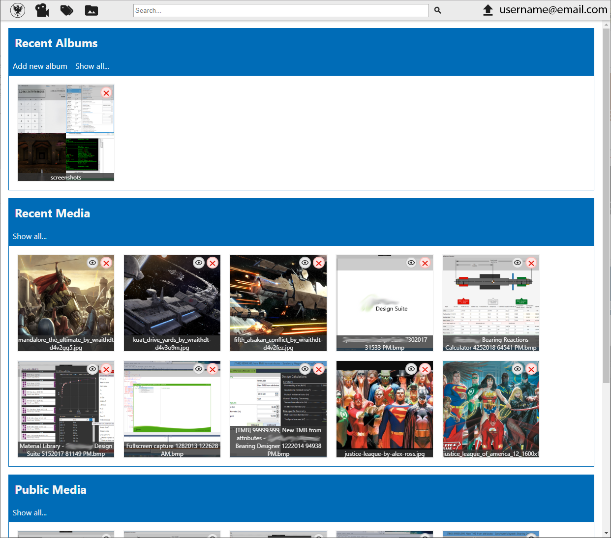Image resolution: width=611 pixels, height=538 pixels.
Task: Open fifth_alsakan_conflict thumbnail
Action: click(278, 303)
